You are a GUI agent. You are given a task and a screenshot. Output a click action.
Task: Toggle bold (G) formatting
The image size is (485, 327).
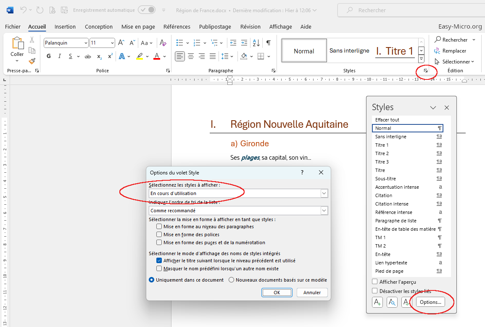[49, 56]
